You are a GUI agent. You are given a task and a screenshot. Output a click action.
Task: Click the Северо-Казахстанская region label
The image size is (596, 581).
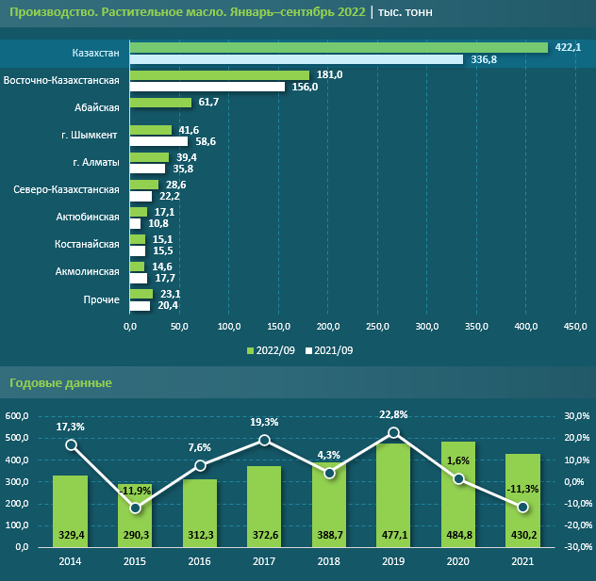click(x=66, y=190)
